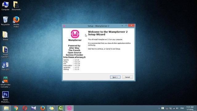Click the ENG language indicator
Image resolution: width=197 pixels, height=111 pixels.
click(182, 108)
